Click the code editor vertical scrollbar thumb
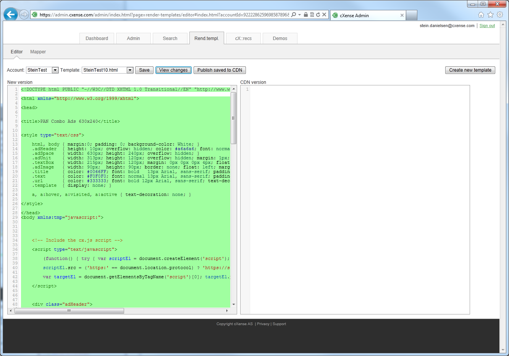 (x=234, y=118)
